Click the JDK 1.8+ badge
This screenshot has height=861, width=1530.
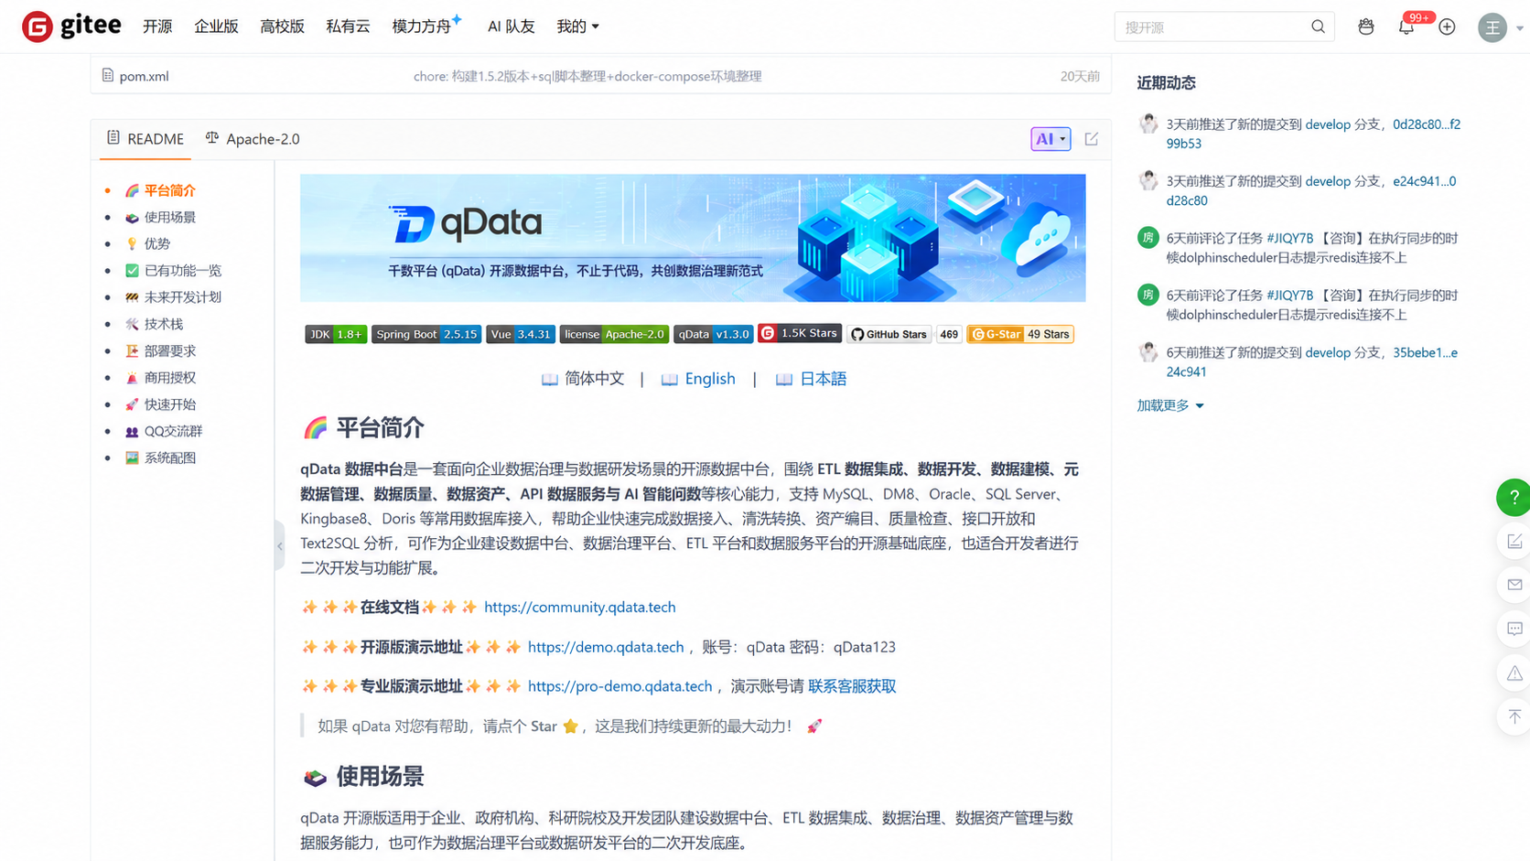336,335
